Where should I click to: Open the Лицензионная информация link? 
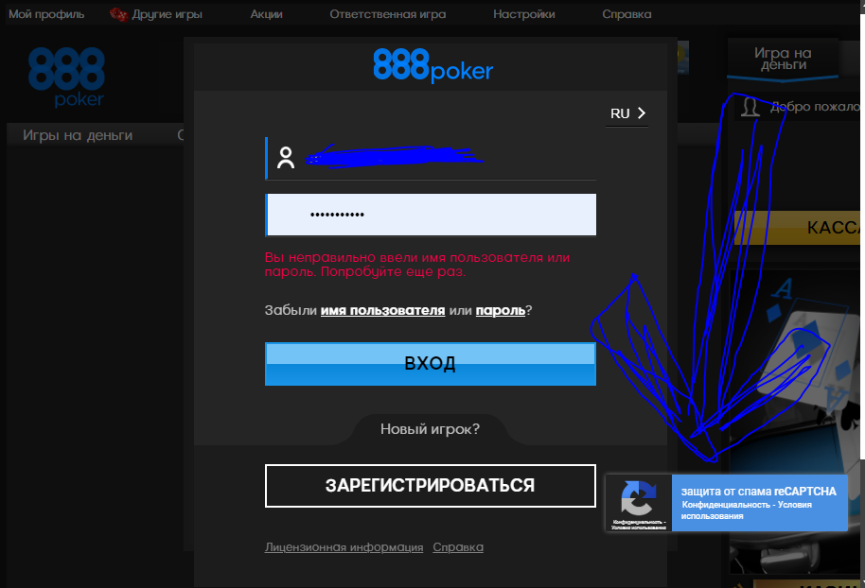[x=344, y=547]
